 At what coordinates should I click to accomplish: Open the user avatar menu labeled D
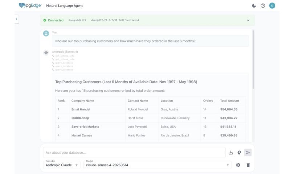pyautogui.click(x=272, y=6)
